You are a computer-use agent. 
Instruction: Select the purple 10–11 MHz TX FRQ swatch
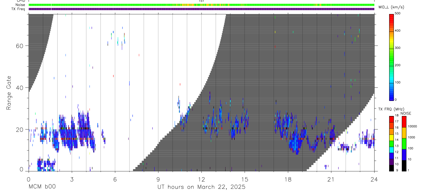point(392,162)
